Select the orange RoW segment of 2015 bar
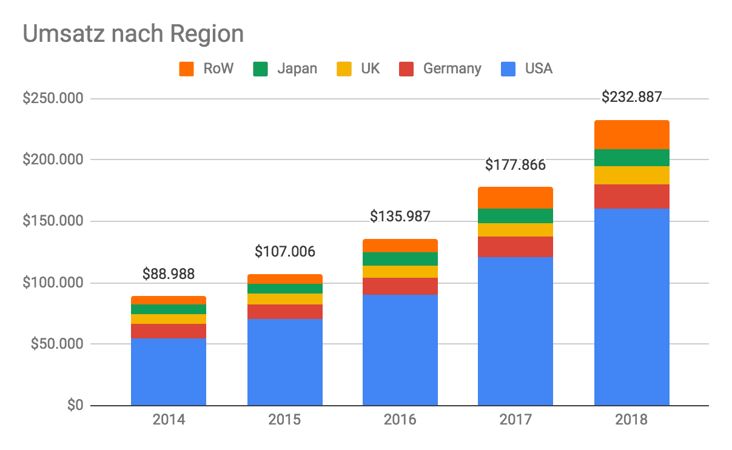 (285, 279)
